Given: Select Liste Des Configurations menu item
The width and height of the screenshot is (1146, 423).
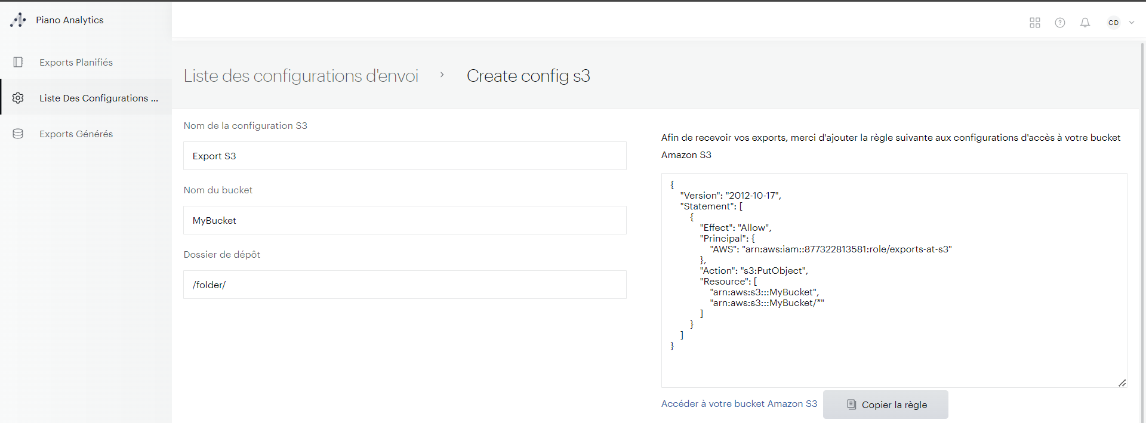Looking at the screenshot, I should point(98,98).
